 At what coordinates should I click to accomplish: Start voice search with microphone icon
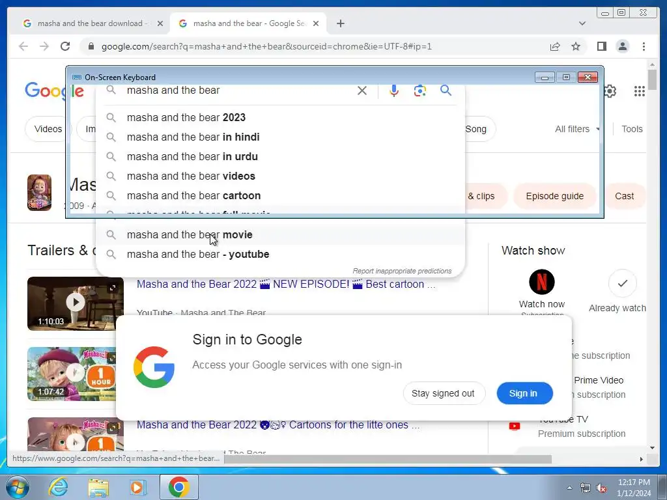point(394,90)
